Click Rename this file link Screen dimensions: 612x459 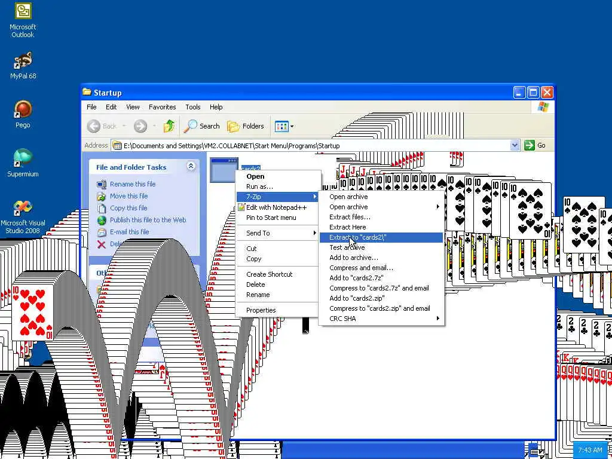(133, 184)
